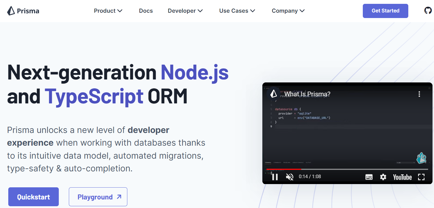This screenshot has width=434, height=208.
Task: Pause the What Is Prisma video
Action: (x=275, y=177)
